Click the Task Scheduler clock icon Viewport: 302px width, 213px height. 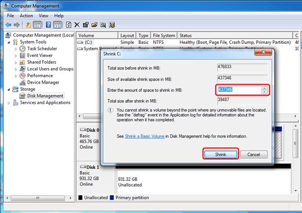pyautogui.click(x=22, y=49)
